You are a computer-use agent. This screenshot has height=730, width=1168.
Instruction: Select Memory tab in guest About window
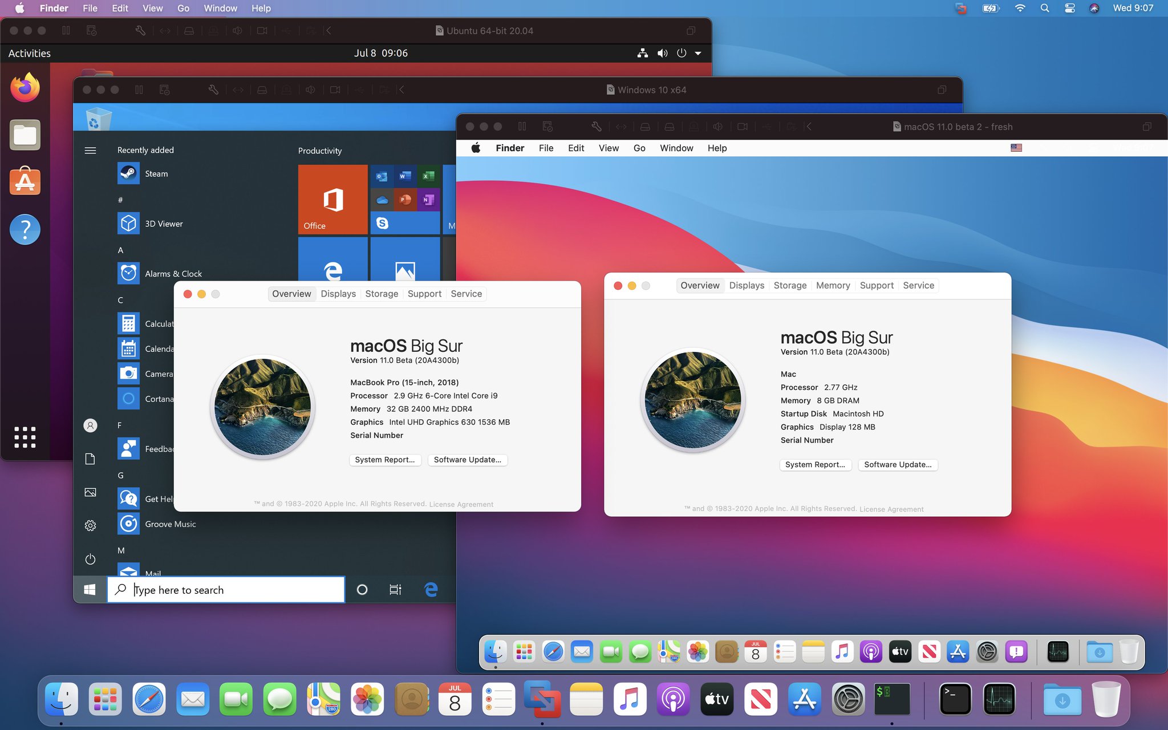(833, 285)
